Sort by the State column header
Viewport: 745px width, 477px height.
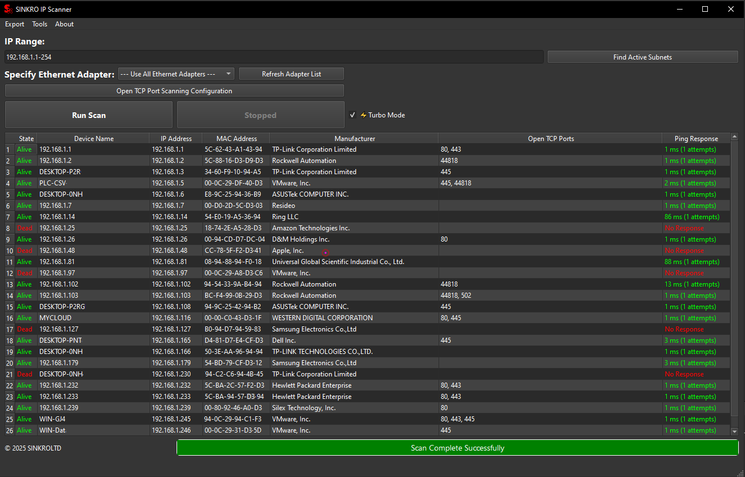coord(26,138)
